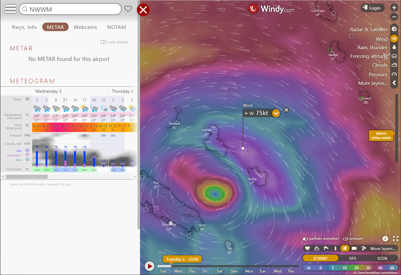Viewport: 401px width, 275px height.
Task: Close the wind picker with small X
Action: point(287,110)
